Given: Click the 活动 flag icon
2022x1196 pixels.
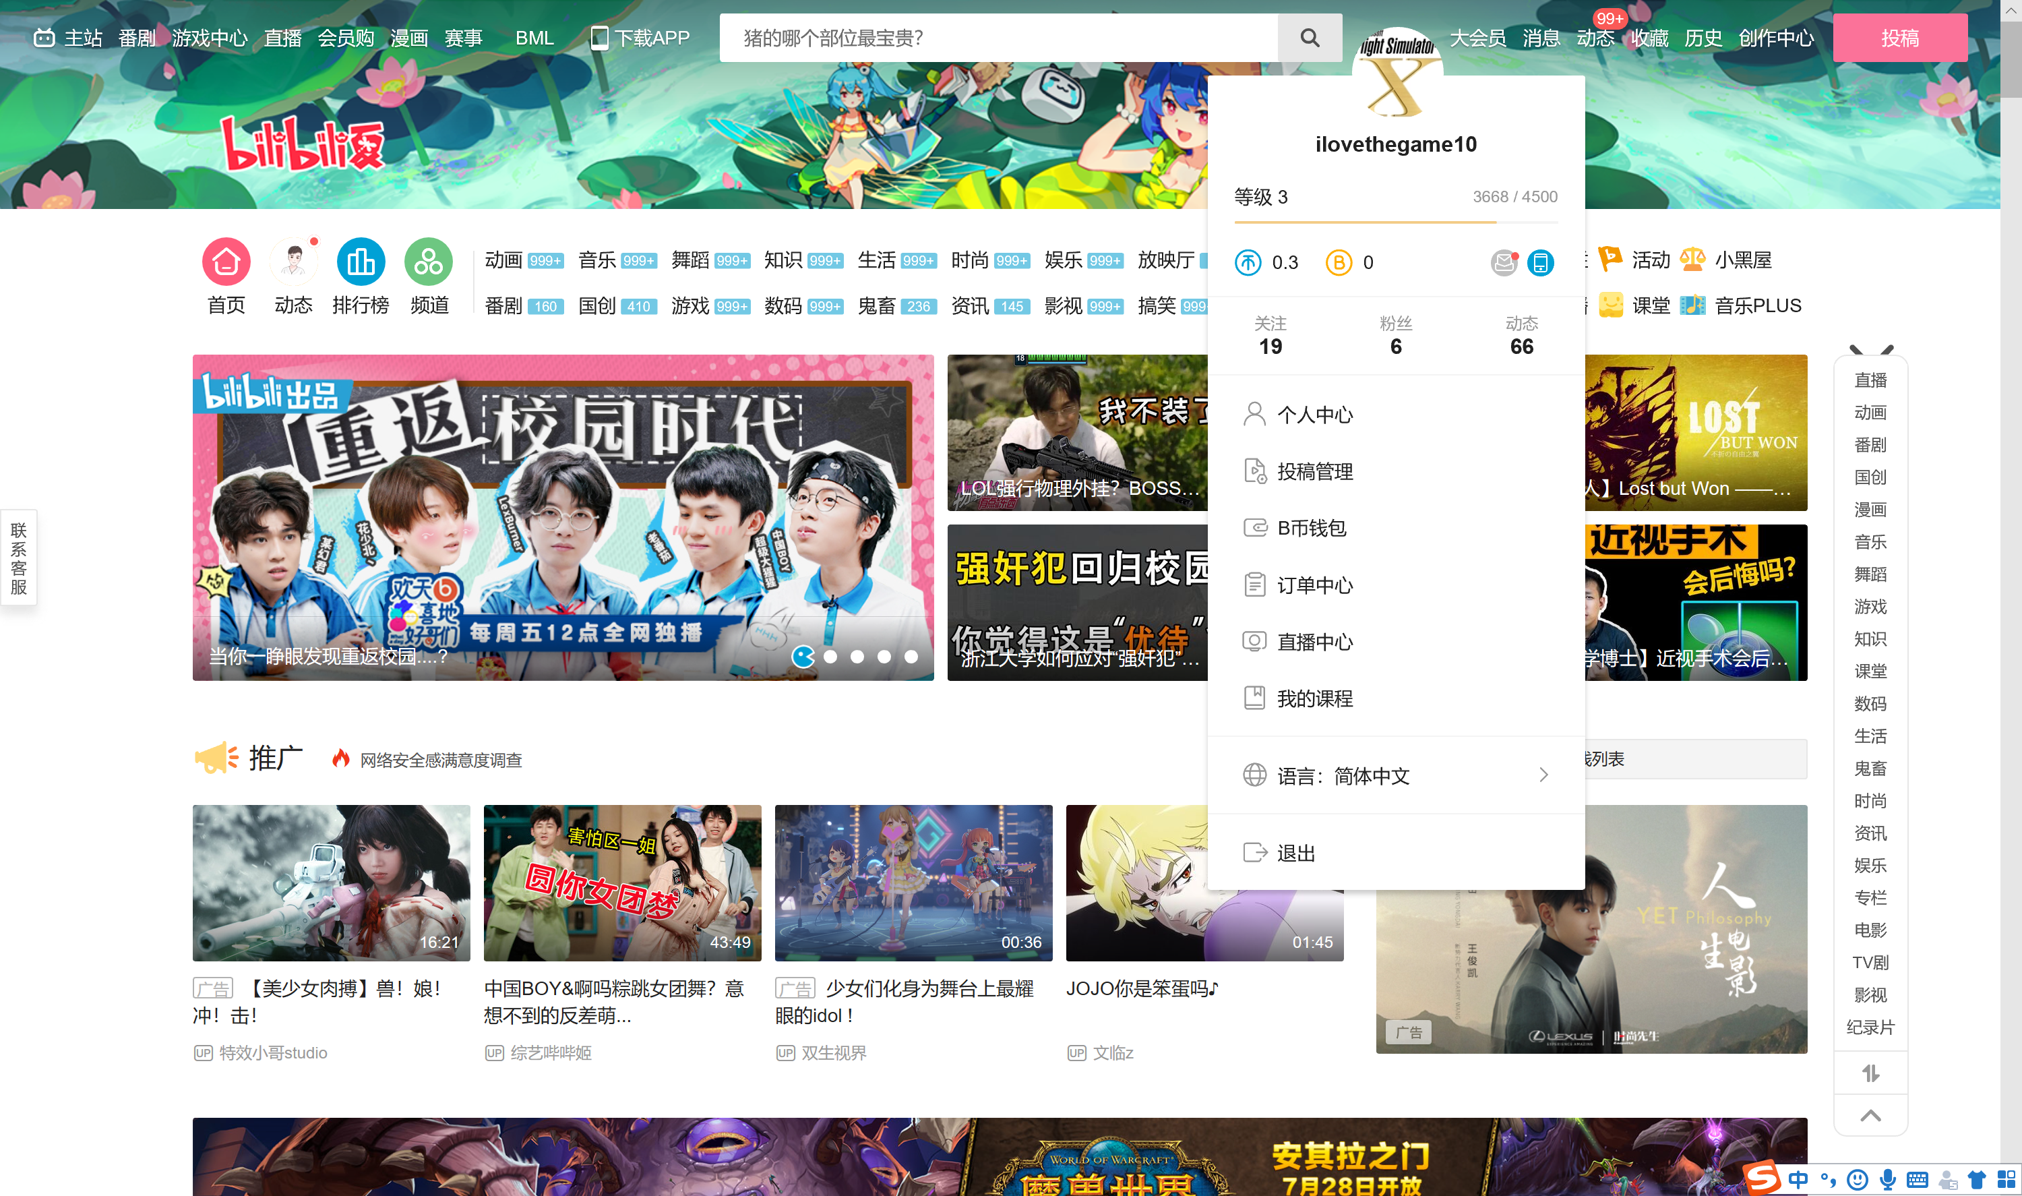Looking at the screenshot, I should pyautogui.click(x=1610, y=260).
